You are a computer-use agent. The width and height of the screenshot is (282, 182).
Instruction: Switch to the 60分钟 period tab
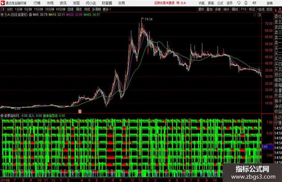point(61,9)
